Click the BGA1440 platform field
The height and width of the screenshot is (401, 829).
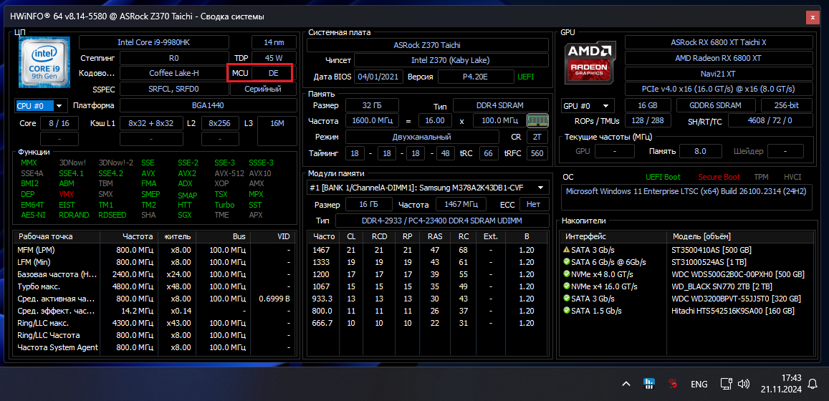(x=207, y=105)
